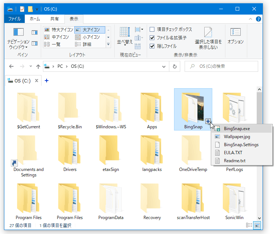Open the blue help icon
The height and width of the screenshot is (234, 276).
click(258, 19)
